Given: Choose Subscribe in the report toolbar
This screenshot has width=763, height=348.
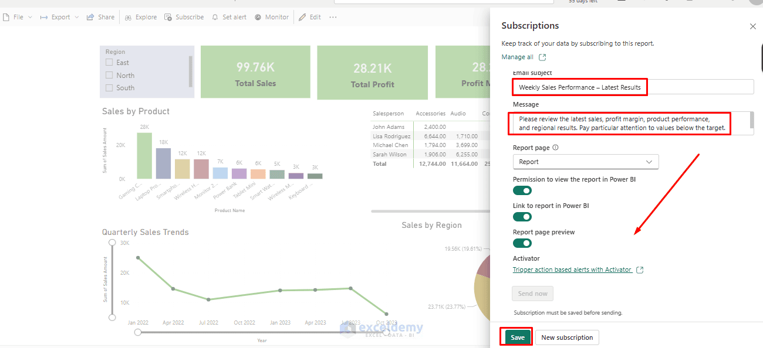Looking at the screenshot, I should pyautogui.click(x=184, y=17).
